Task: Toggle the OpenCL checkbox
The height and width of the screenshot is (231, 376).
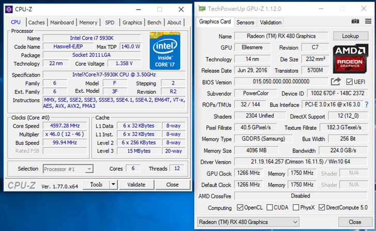Action: [240, 207]
